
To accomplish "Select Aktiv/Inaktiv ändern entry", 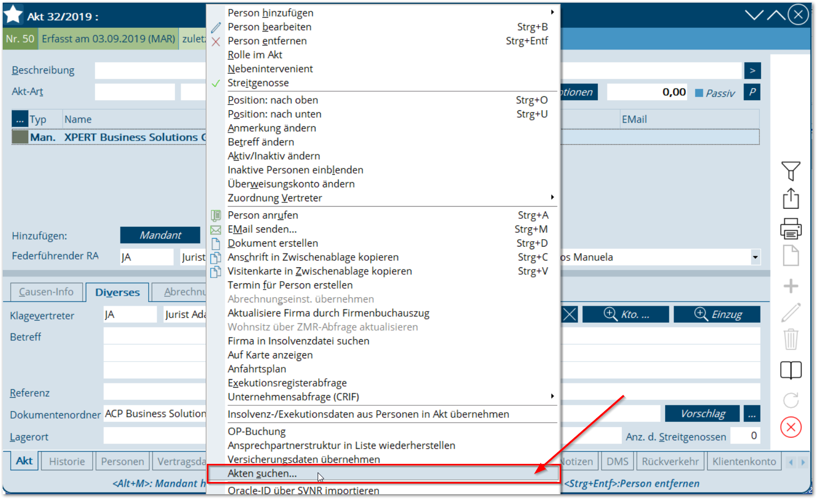I will (x=383, y=156).
